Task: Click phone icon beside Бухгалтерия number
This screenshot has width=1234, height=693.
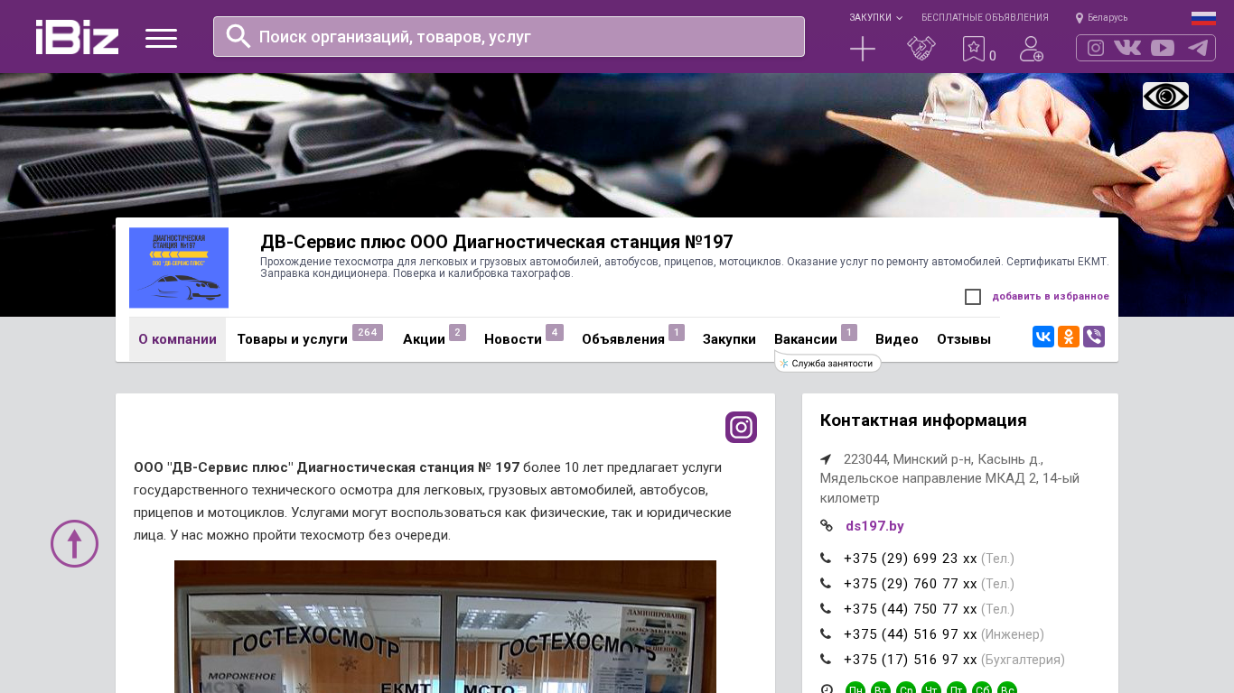Action: tap(826, 660)
